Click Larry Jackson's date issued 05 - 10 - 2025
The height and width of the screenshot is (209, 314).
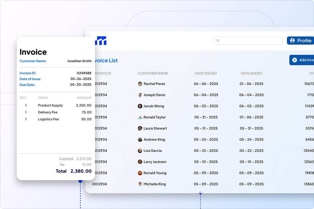[206, 162]
